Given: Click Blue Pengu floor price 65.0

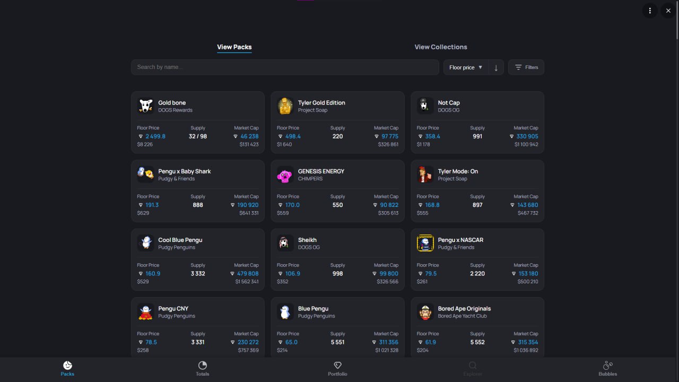Looking at the screenshot, I should [291, 342].
